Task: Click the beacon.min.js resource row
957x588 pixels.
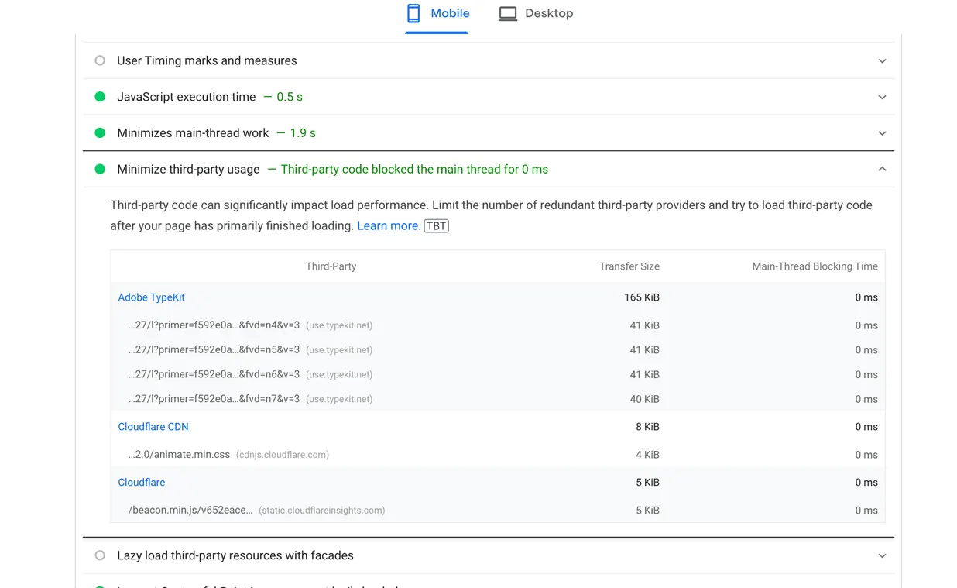Action: point(498,511)
